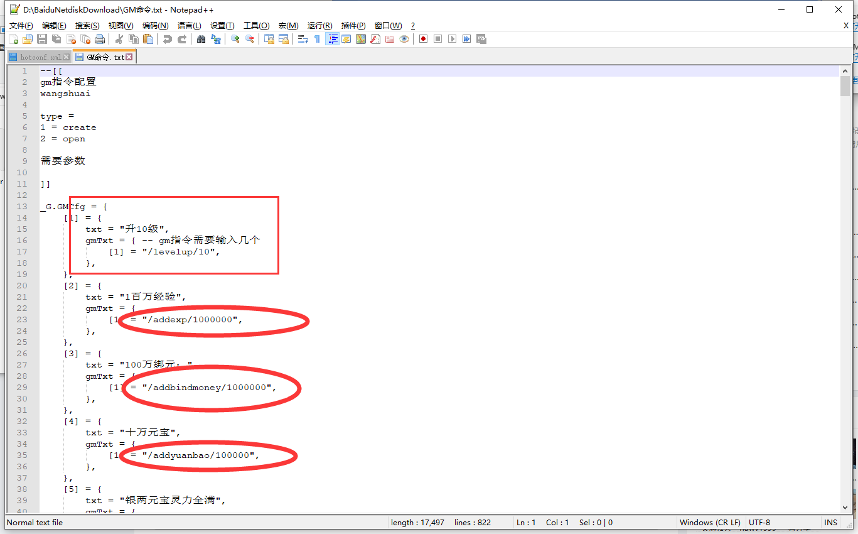Open the 编码(N) menu

[x=155, y=26]
